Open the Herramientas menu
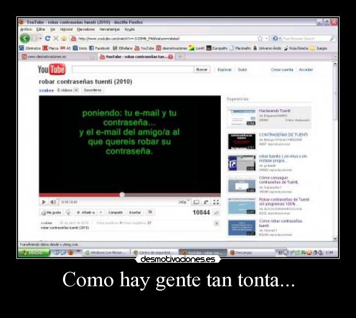This screenshot has height=318, width=356. pyautogui.click(x=110, y=30)
